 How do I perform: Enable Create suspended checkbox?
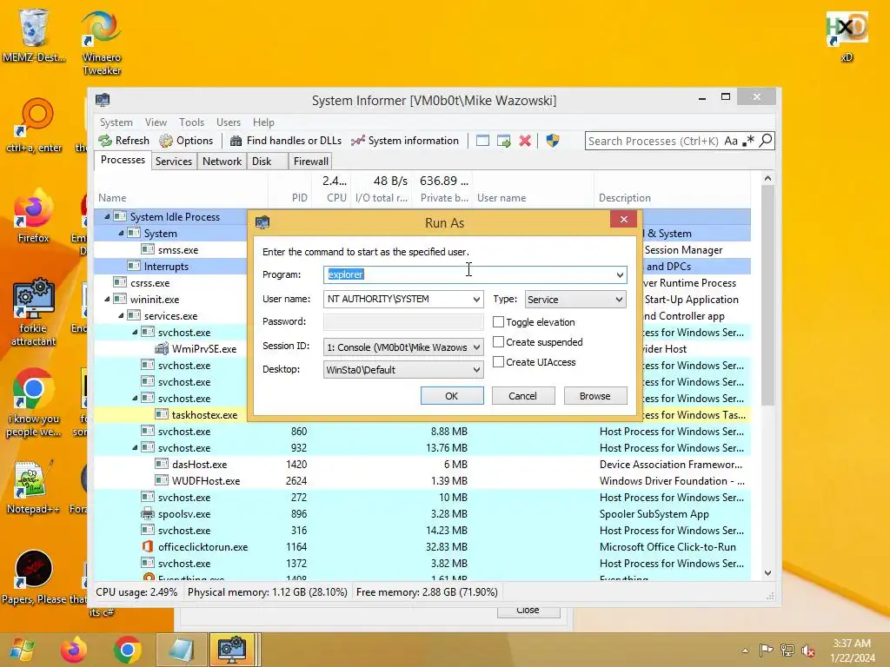click(x=498, y=342)
